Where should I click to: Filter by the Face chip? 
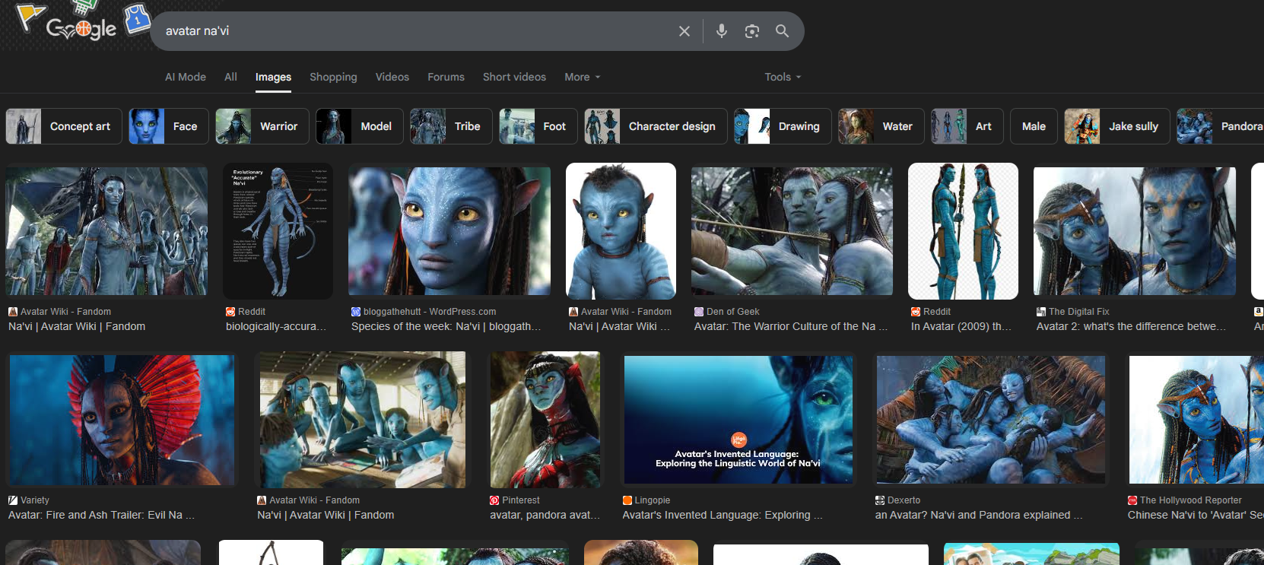click(x=169, y=126)
